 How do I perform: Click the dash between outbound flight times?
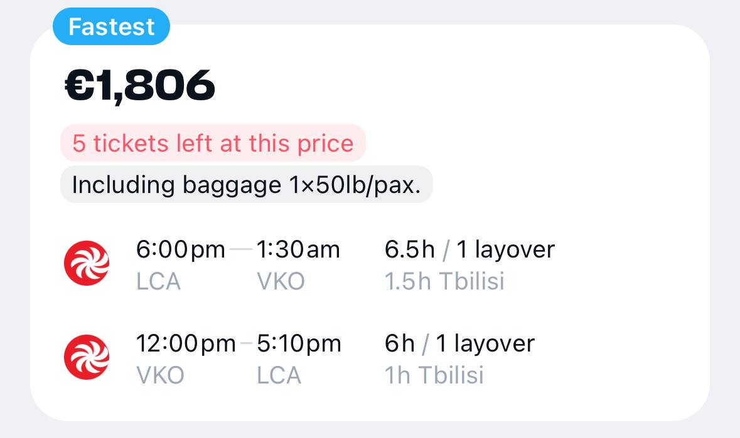click(x=240, y=249)
